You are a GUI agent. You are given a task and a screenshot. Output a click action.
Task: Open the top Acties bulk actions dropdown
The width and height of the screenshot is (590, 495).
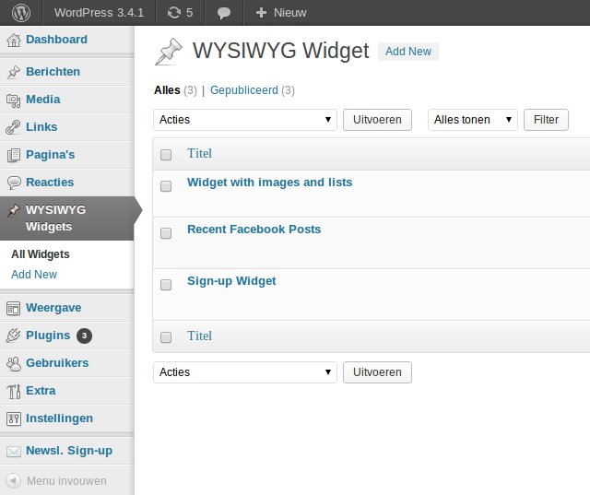tap(245, 119)
